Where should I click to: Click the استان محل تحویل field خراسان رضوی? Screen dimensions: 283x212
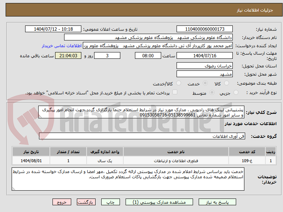(205, 66)
